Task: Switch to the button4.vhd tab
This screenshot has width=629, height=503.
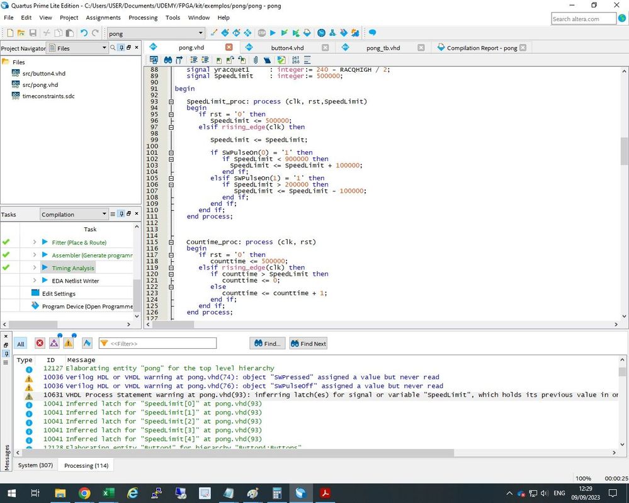Action: (x=287, y=48)
